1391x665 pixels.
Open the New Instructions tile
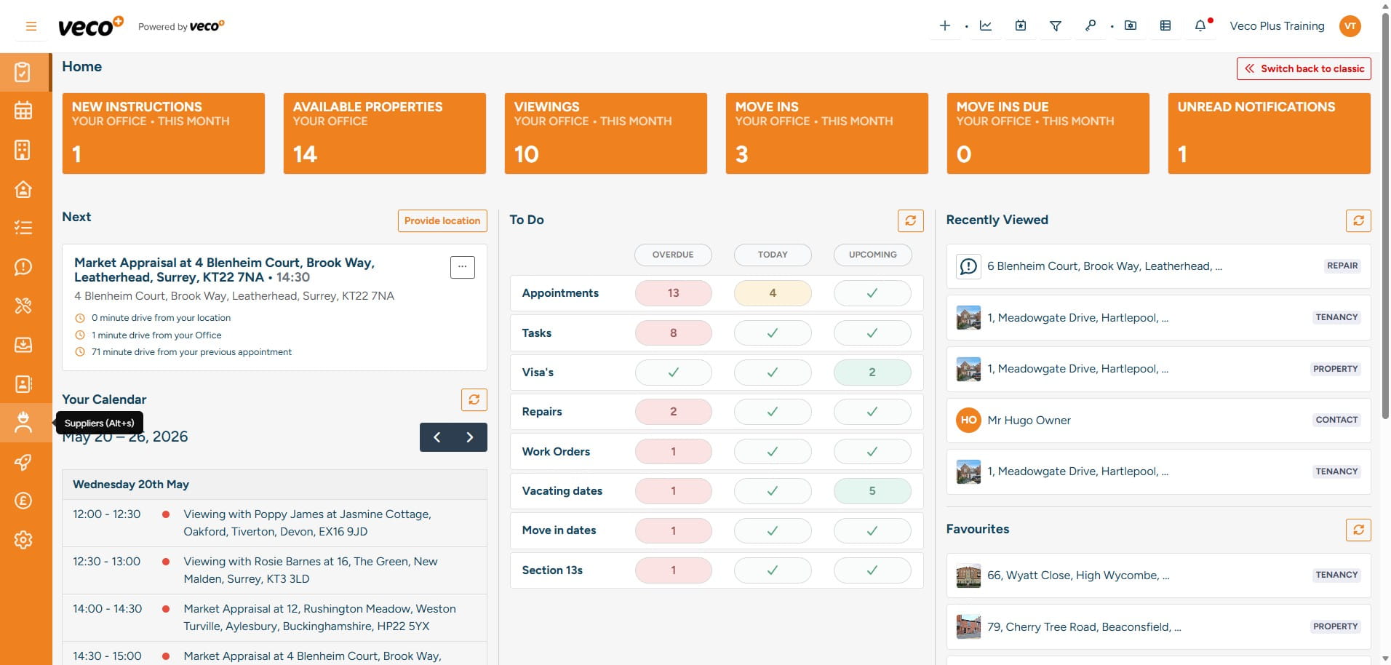pyautogui.click(x=164, y=133)
